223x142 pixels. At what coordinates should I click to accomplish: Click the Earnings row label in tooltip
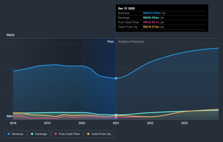pos(124,18)
